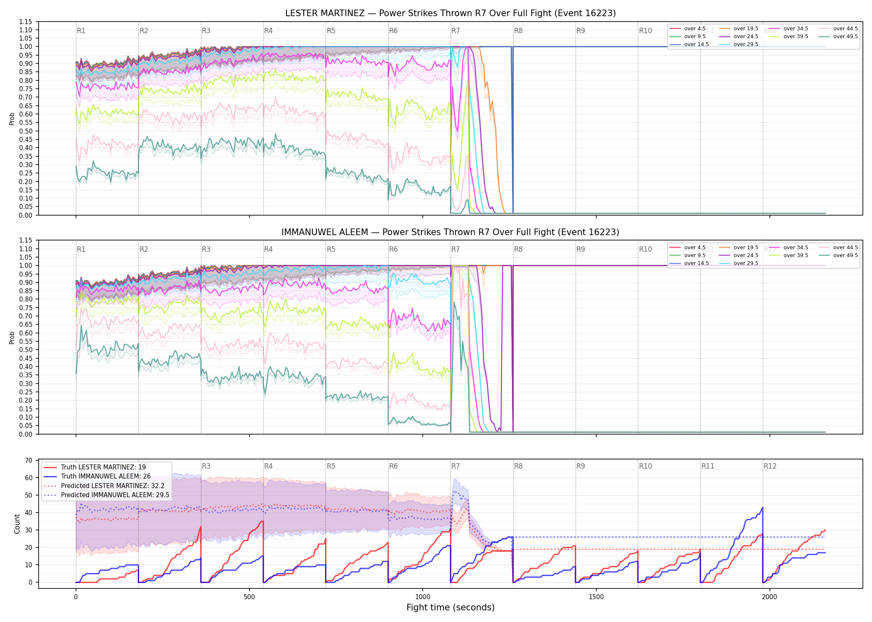Click the R12 round label in count chart

[x=770, y=466]
